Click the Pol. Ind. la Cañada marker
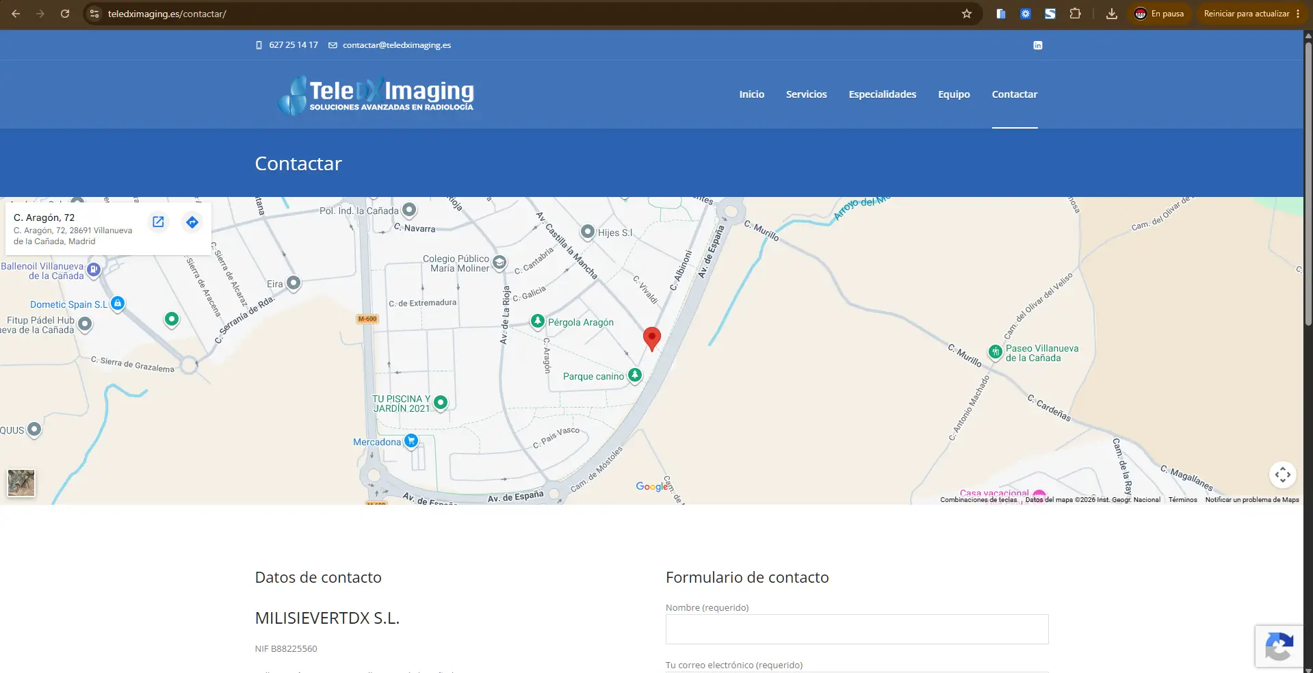 tap(409, 209)
